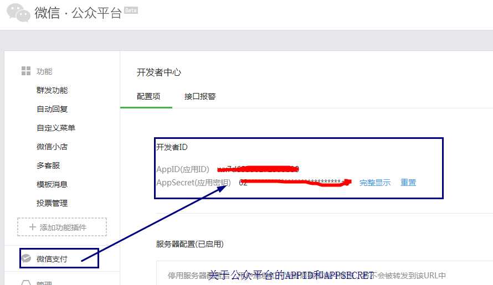The height and width of the screenshot is (285, 493).
Task: Open 自定义菜单 in the sidebar
Action: [x=56, y=128]
